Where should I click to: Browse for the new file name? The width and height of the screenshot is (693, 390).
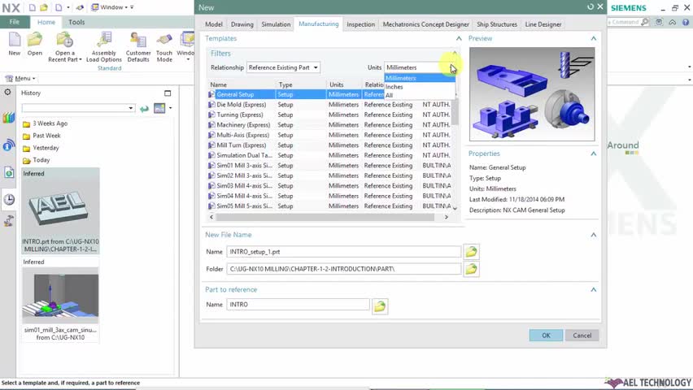coord(471,252)
